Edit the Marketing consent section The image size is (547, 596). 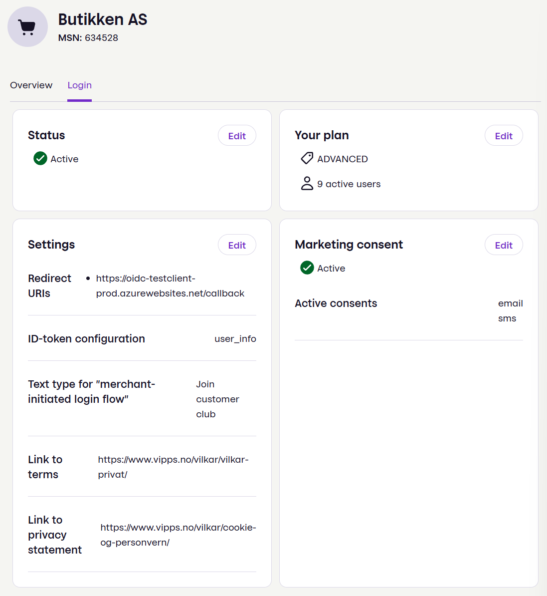(x=504, y=245)
